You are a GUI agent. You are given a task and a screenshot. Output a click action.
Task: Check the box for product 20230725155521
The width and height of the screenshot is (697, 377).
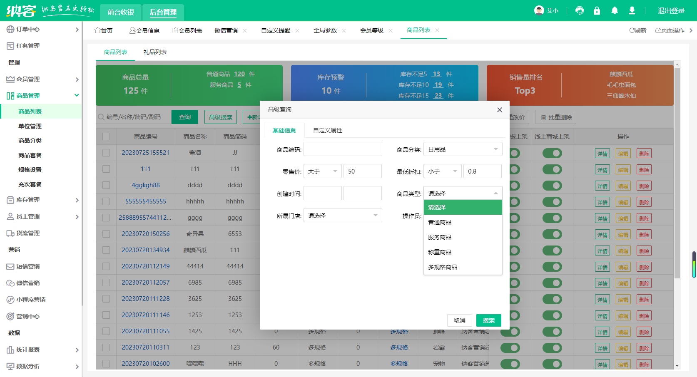click(106, 153)
